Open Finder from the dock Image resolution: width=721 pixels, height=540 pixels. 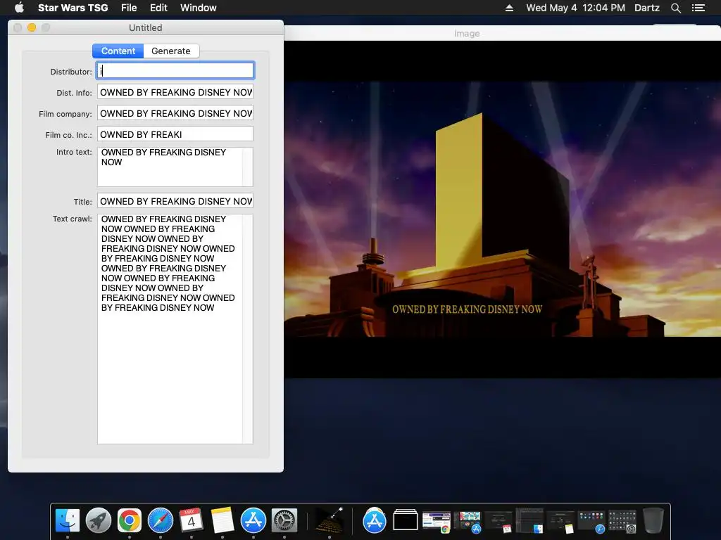tap(68, 521)
